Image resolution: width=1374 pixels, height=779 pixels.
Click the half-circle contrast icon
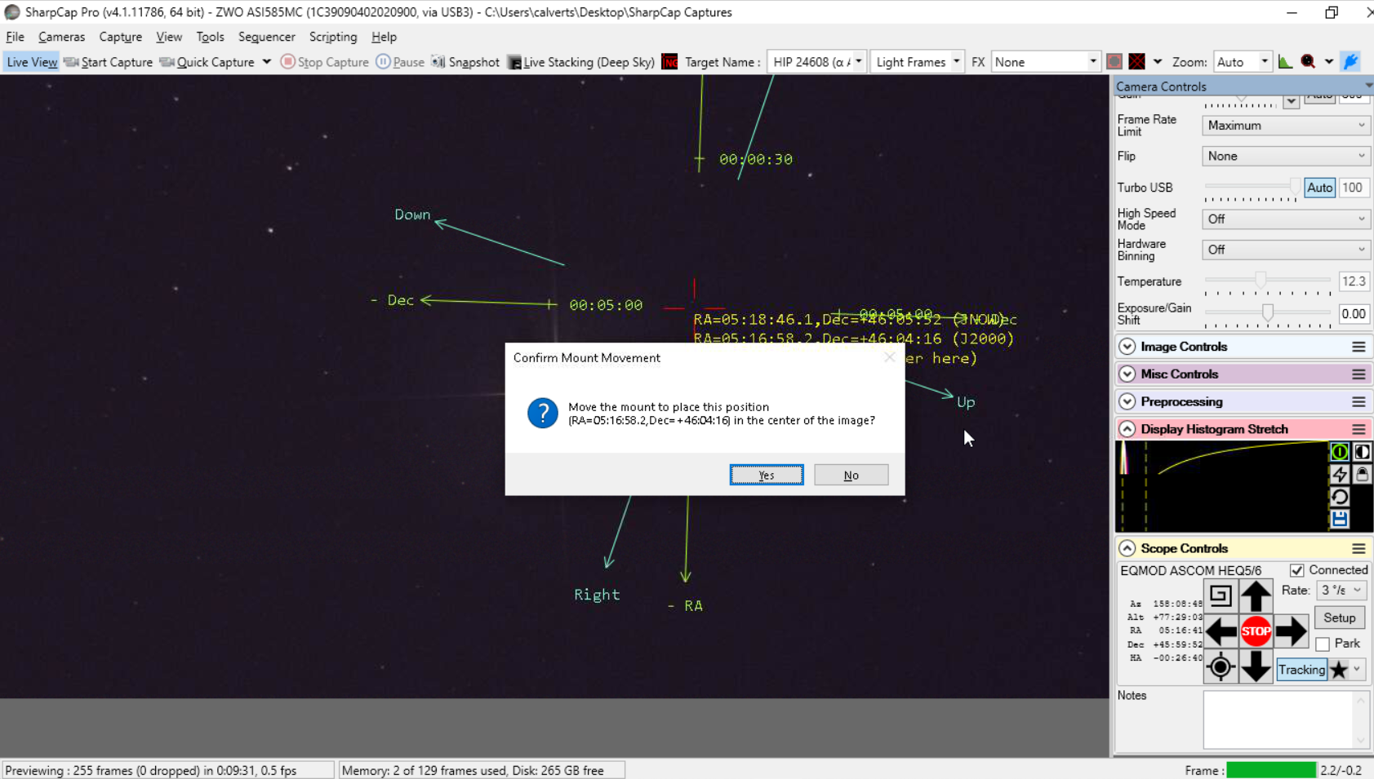[x=1362, y=452]
